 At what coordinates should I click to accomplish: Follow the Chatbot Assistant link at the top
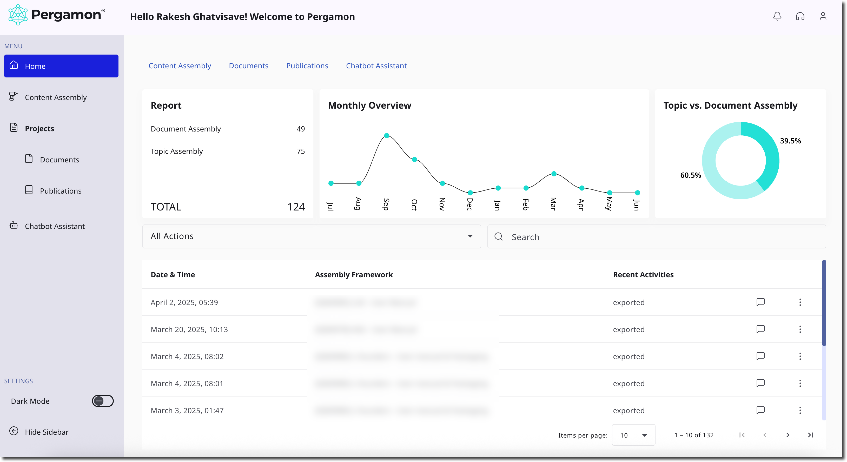tap(376, 65)
